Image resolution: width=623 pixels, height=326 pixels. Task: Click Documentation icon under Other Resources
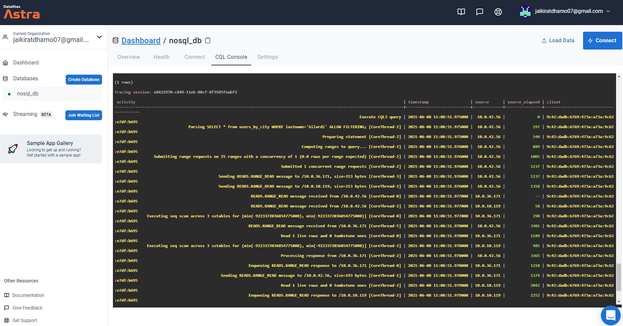click(x=6, y=295)
